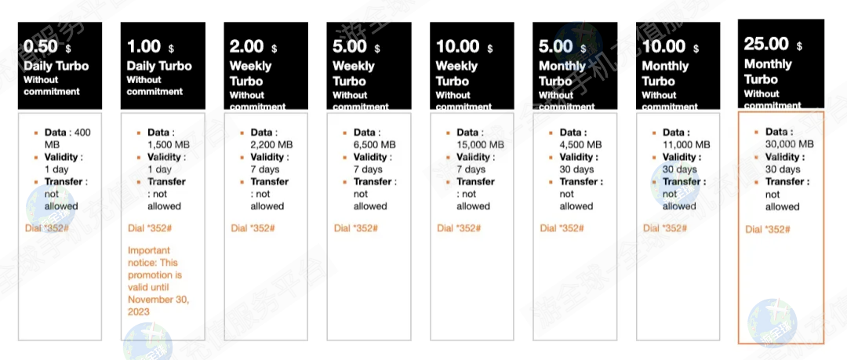This screenshot has width=847, height=360.
Task: Click Dial *352# in 5.00 Monthly Turbo card
Action: [562, 228]
